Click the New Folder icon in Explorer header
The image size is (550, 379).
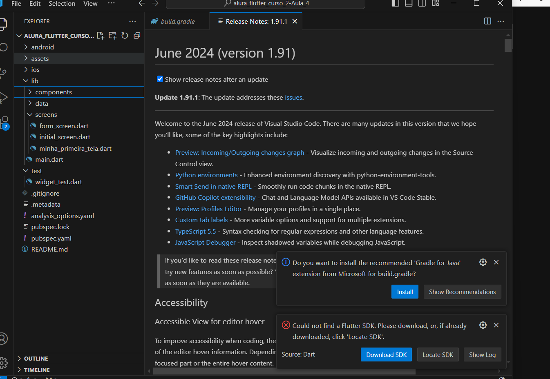tap(112, 36)
